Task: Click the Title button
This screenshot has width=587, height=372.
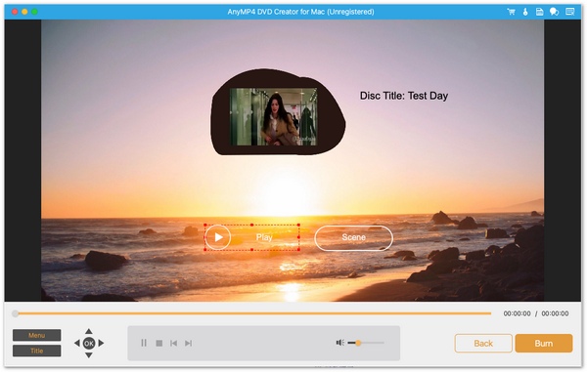Action: (37, 351)
